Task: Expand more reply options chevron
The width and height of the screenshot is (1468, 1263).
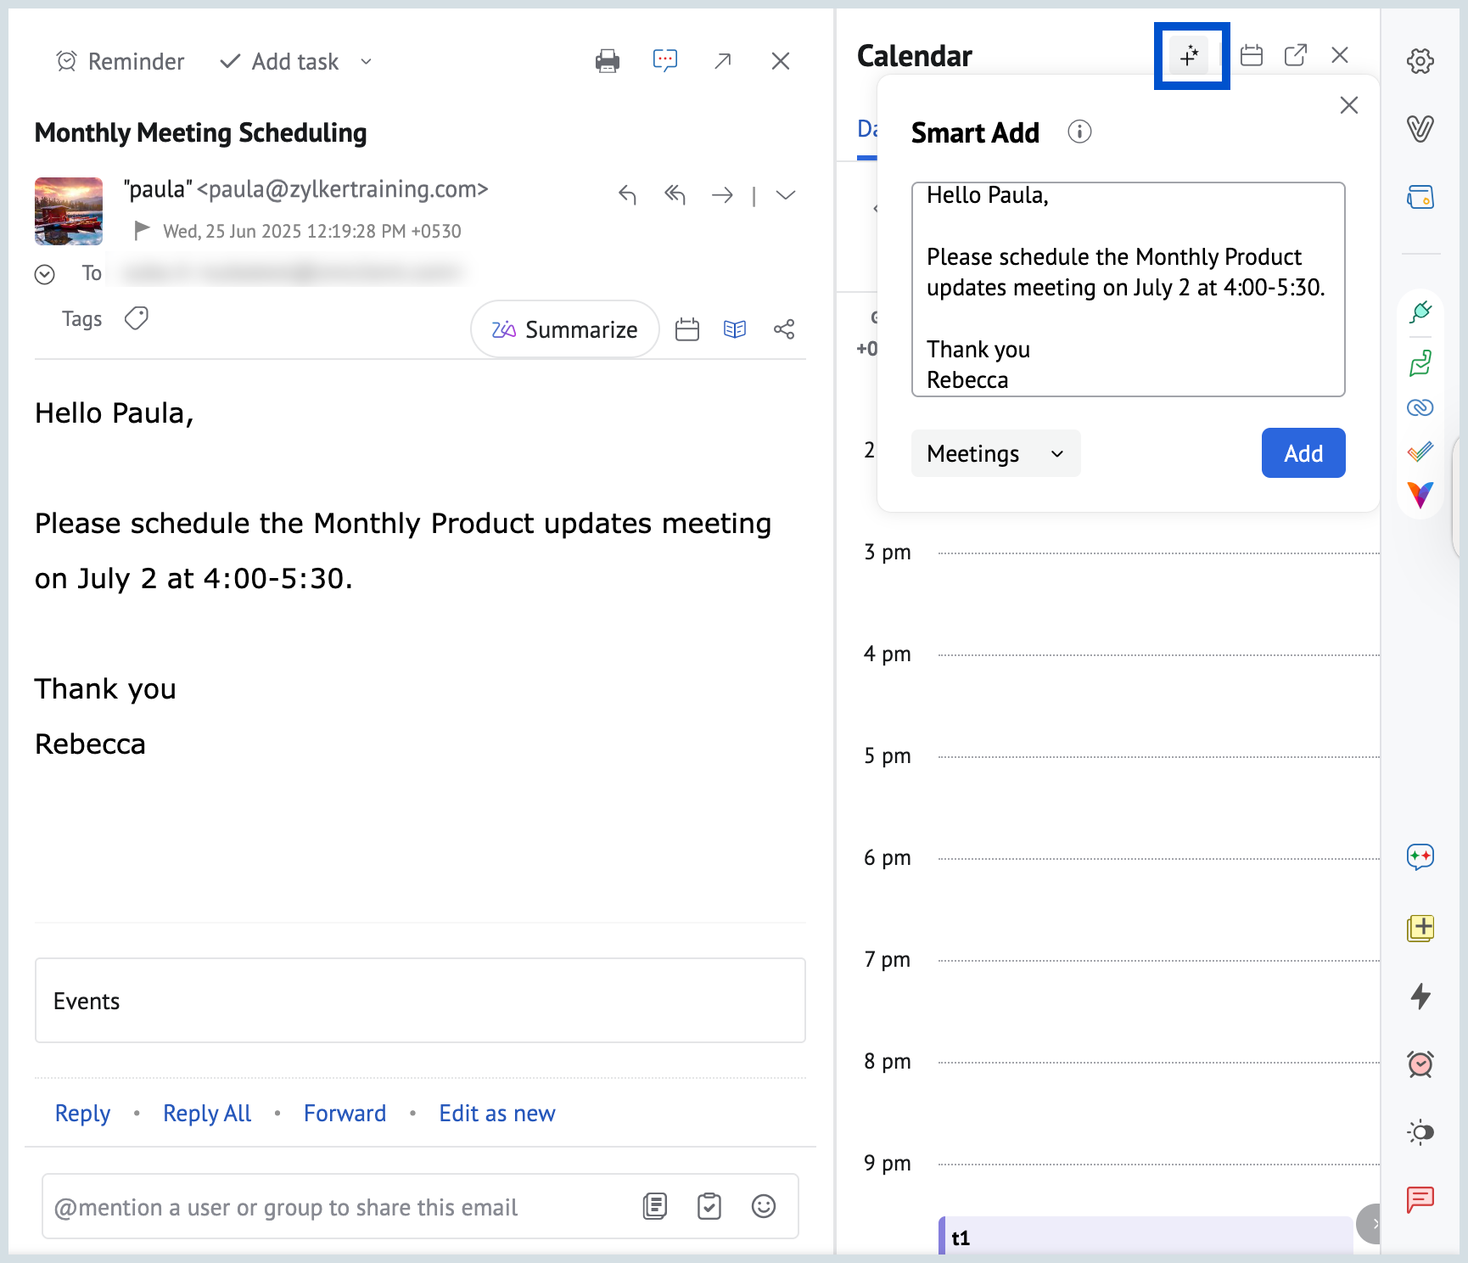Action: [x=786, y=195]
